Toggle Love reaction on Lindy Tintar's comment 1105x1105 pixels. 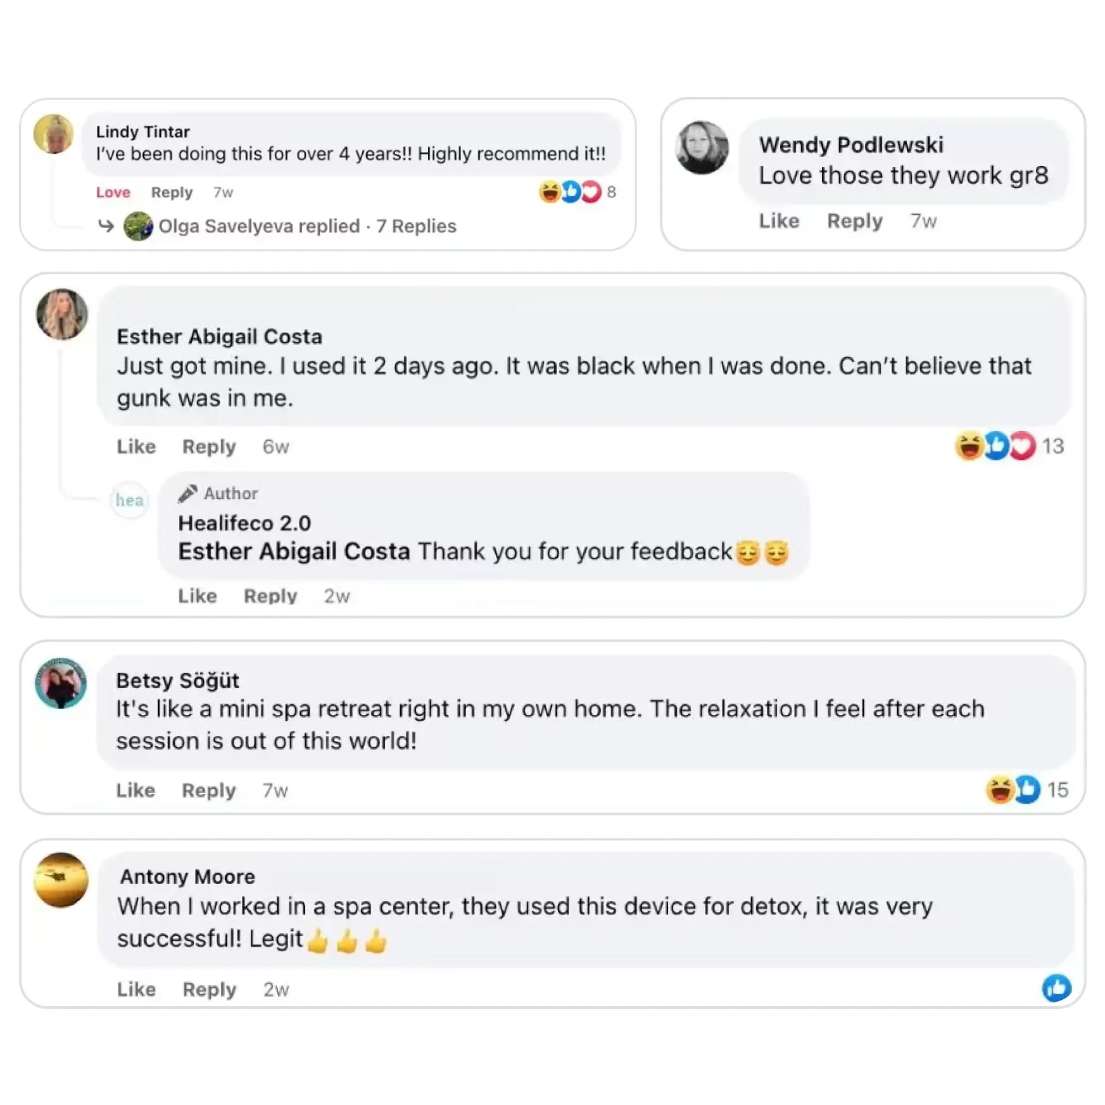pos(113,193)
